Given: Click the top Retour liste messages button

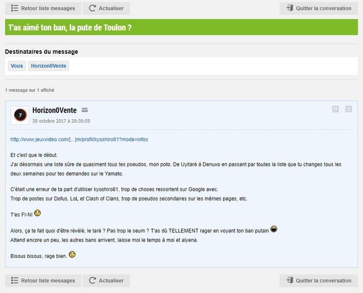Looking at the screenshot, I should coord(43,8).
